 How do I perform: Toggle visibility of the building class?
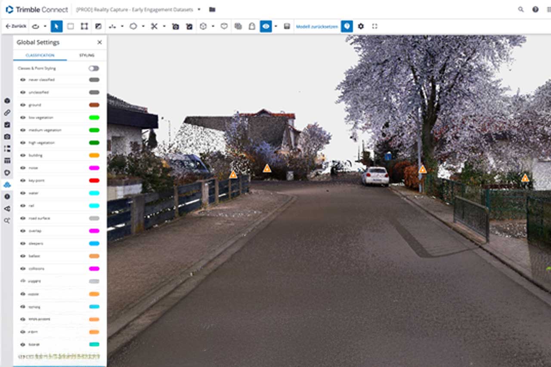click(x=23, y=155)
